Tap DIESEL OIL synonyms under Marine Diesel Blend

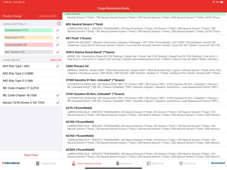(x=143, y=58)
